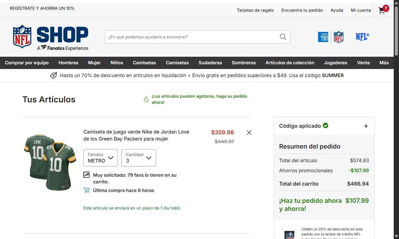Open the shopping cart icon with 7 items
This screenshot has height=239, width=399.
point(383,10)
